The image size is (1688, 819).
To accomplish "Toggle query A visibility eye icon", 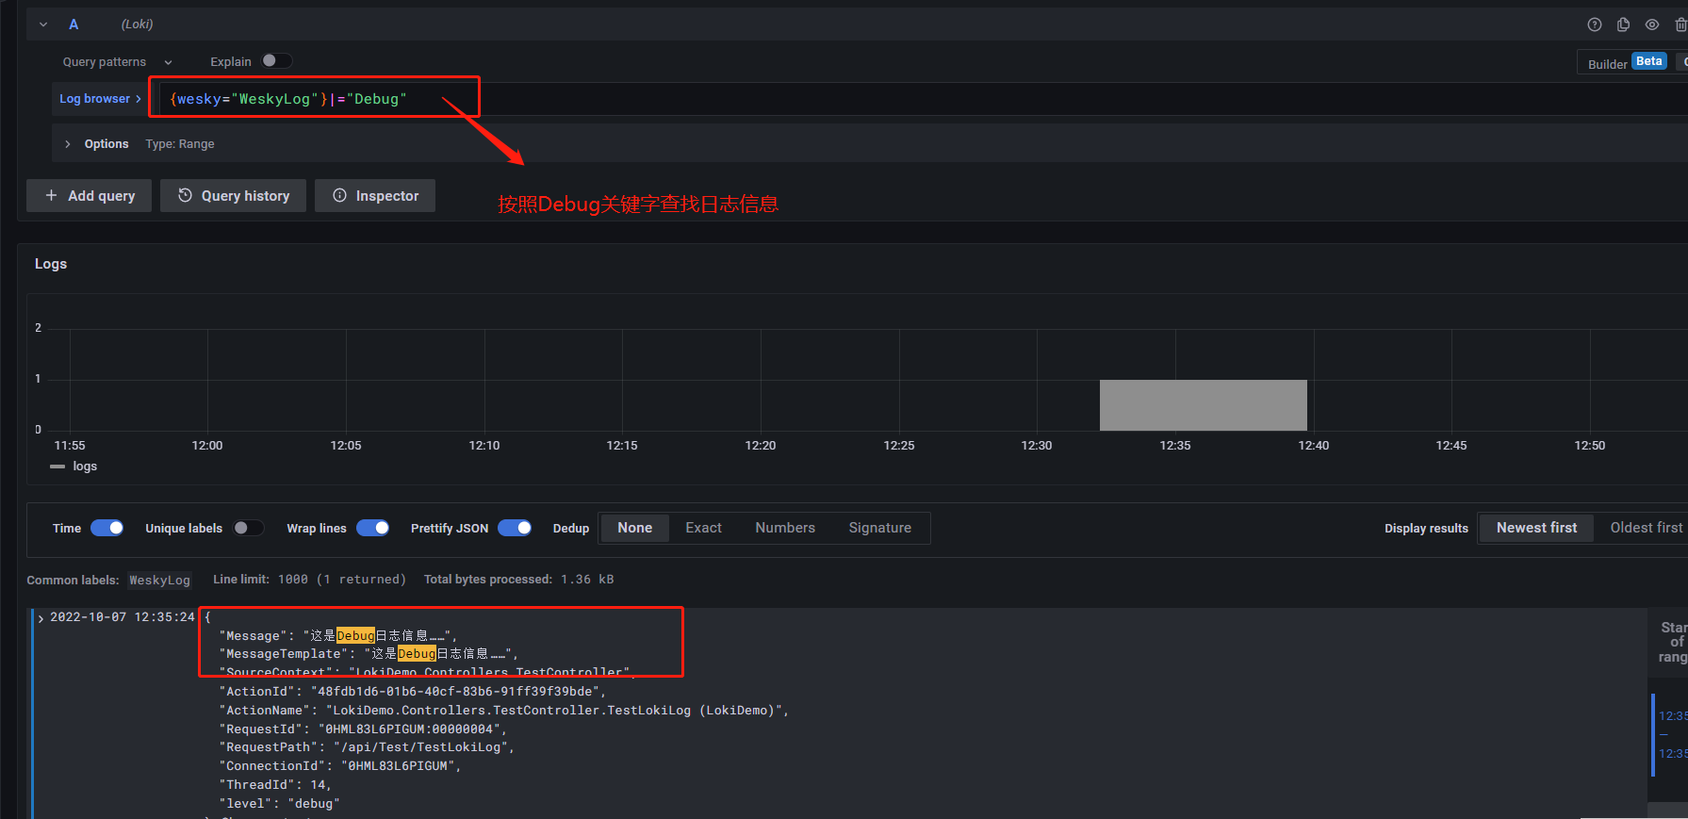I will point(1652,25).
